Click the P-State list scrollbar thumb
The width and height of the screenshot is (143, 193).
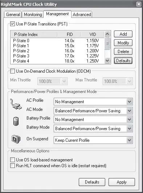click(107, 43)
